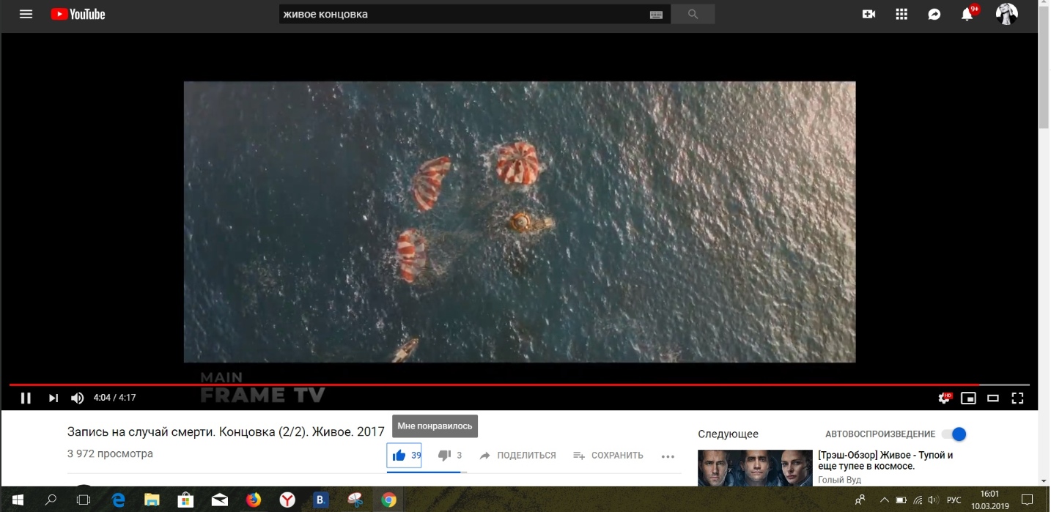Open the notifications bell

click(967, 15)
